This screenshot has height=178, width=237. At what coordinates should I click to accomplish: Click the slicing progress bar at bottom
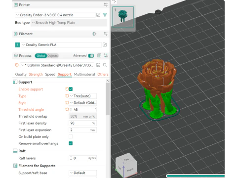click(x=196, y=176)
